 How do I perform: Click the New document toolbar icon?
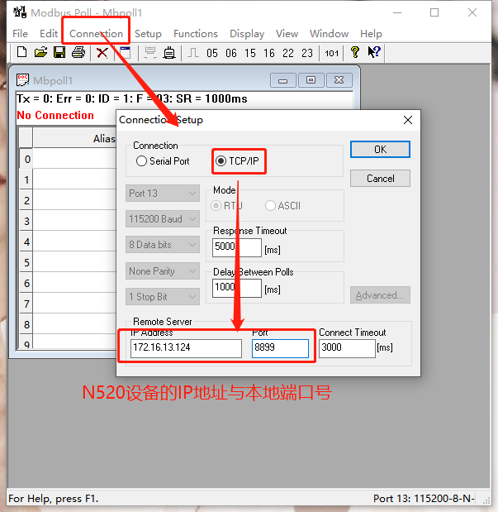tap(21, 53)
